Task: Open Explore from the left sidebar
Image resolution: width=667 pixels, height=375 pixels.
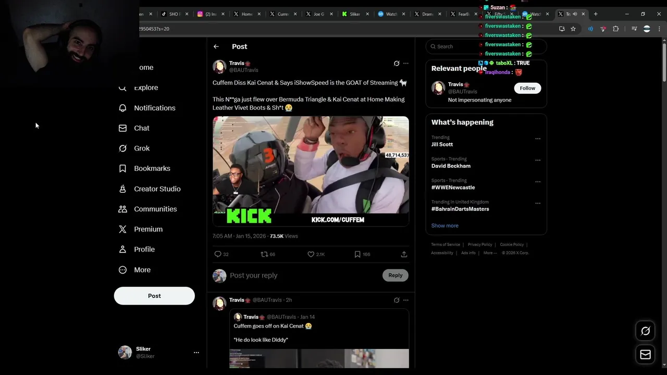Action: pyautogui.click(x=139, y=87)
